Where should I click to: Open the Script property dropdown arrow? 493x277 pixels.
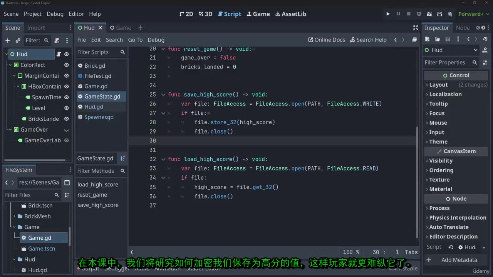click(484, 247)
